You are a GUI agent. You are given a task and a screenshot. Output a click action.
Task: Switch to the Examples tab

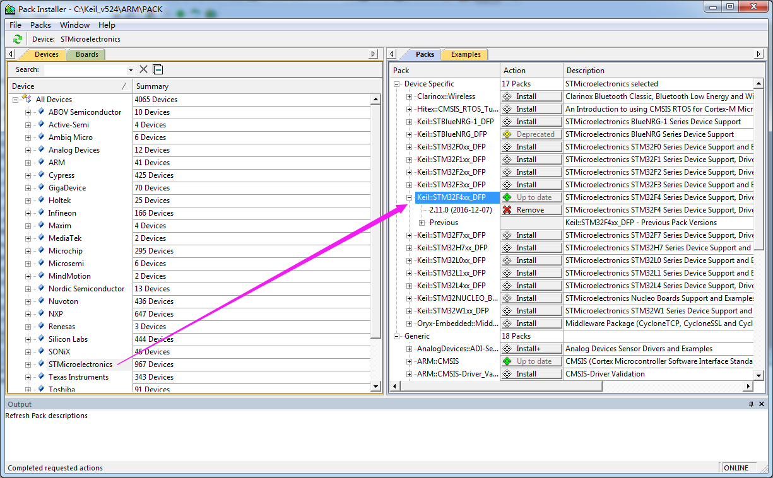(x=466, y=54)
